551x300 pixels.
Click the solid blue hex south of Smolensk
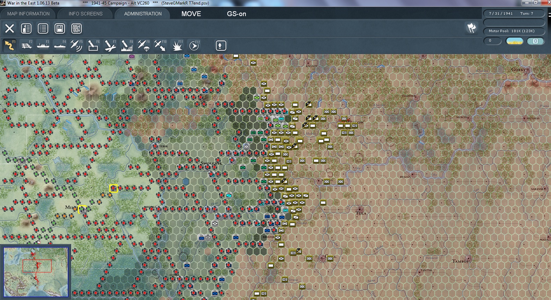click(x=186, y=181)
